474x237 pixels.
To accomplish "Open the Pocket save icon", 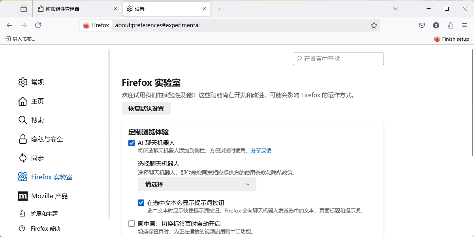I will click(x=422, y=25).
